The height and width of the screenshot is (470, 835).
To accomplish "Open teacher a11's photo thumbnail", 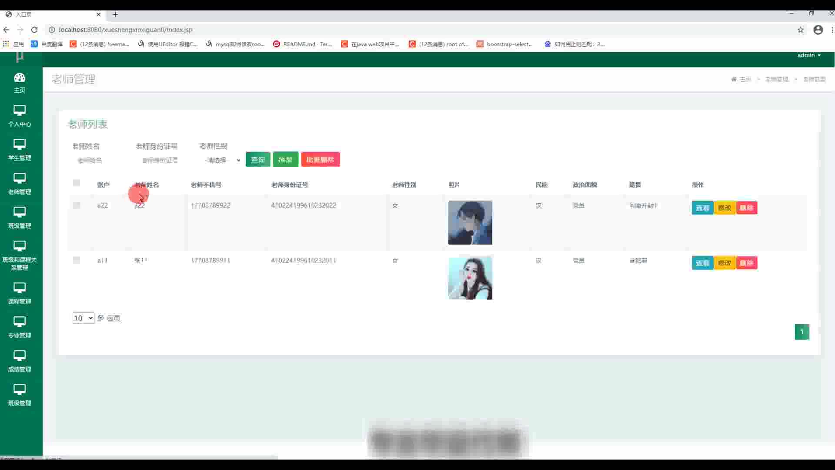I will click(470, 278).
